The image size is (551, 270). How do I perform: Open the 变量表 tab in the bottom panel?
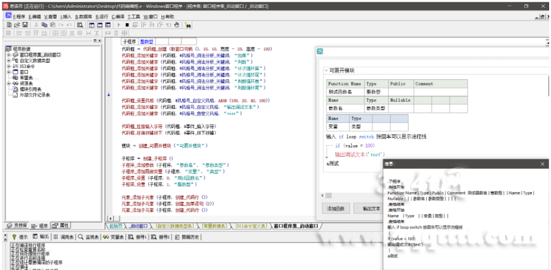point(113,237)
